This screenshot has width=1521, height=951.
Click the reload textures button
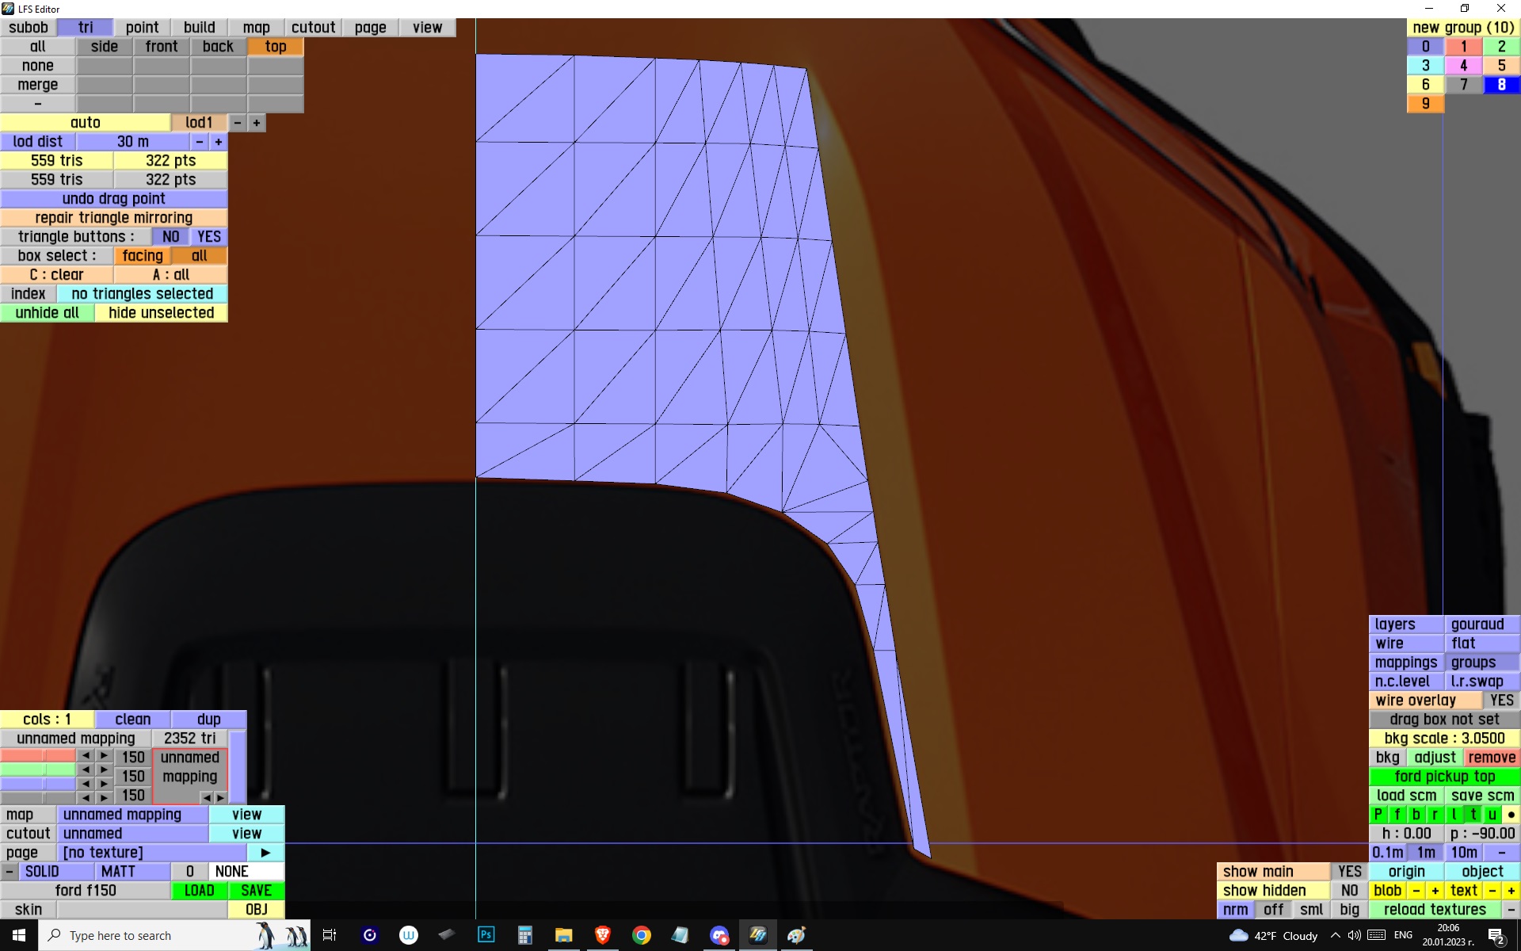1435,910
